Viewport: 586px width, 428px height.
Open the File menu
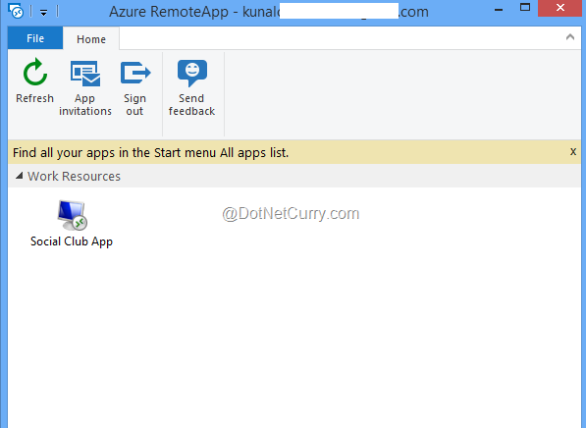pos(35,38)
